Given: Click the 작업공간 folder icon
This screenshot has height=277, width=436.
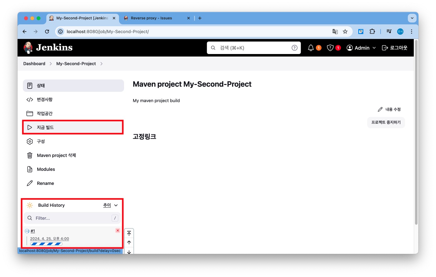Looking at the screenshot, I should point(30,113).
